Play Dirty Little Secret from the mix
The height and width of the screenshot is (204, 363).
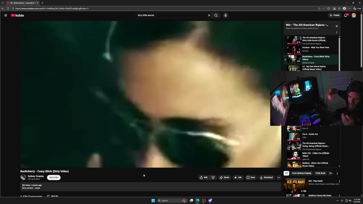point(312,40)
